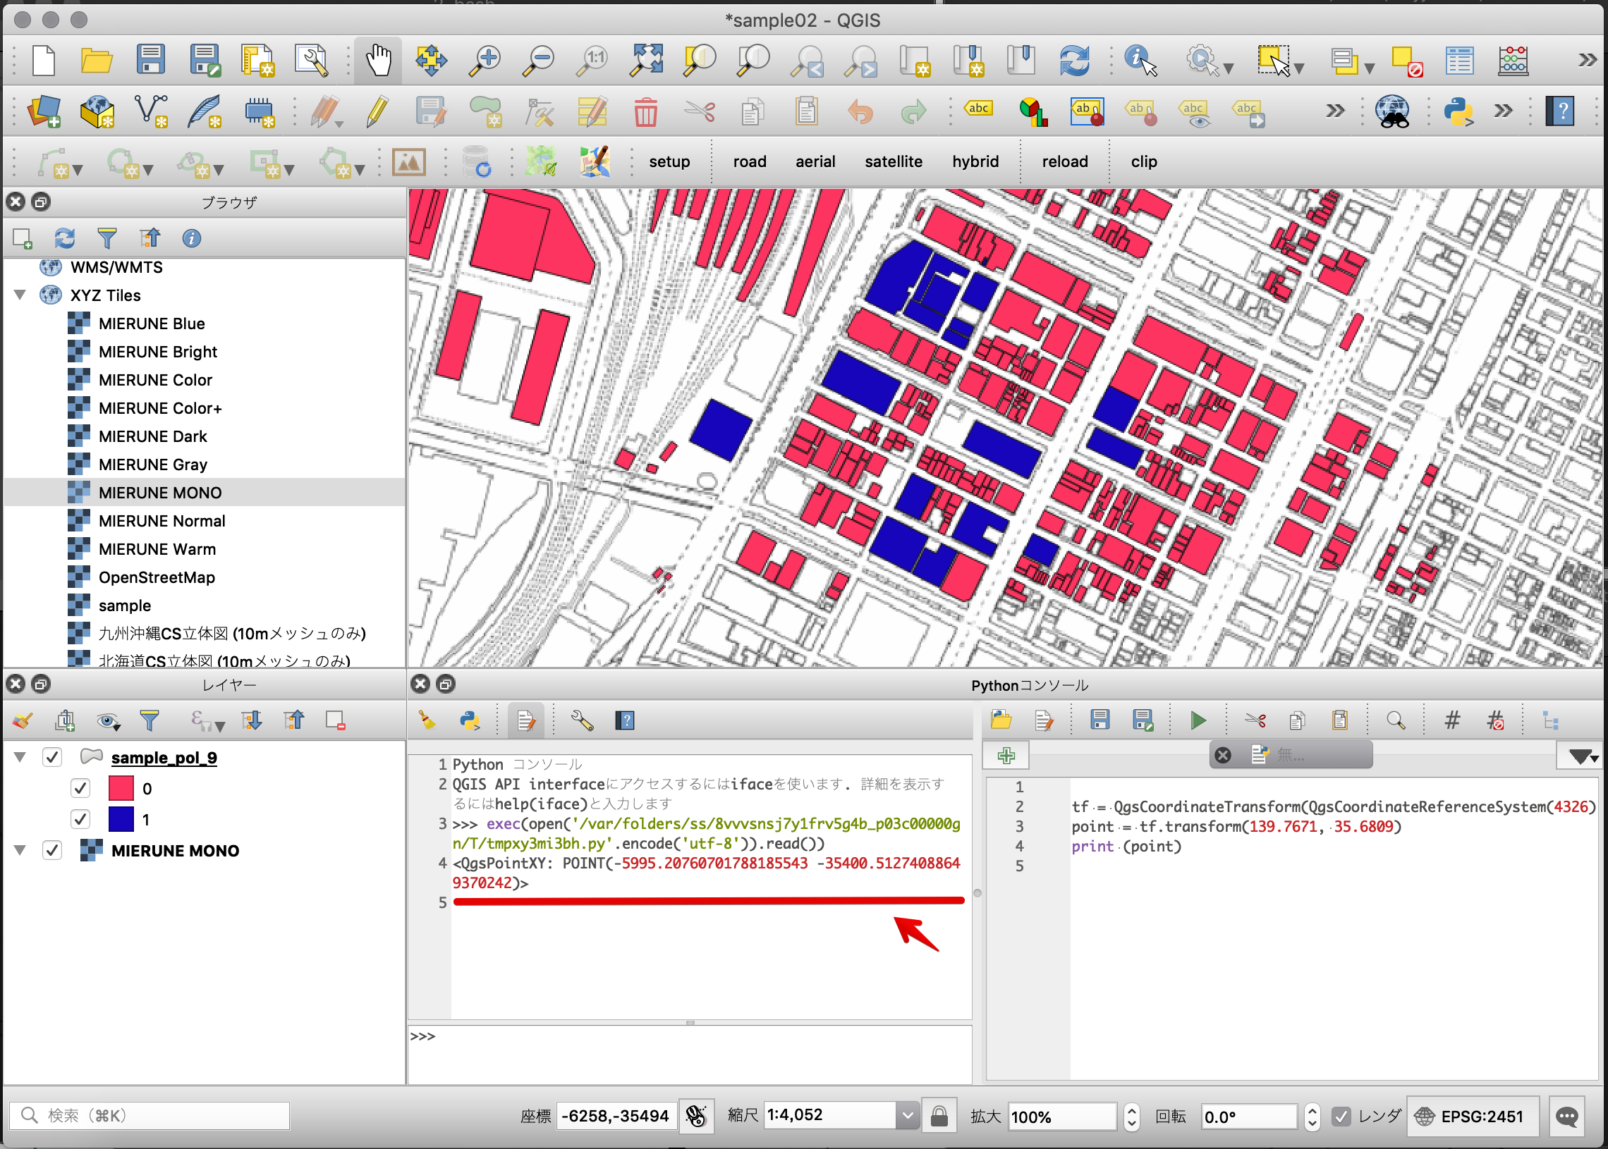Click the locator search field
The width and height of the screenshot is (1608, 1149).
point(150,1116)
